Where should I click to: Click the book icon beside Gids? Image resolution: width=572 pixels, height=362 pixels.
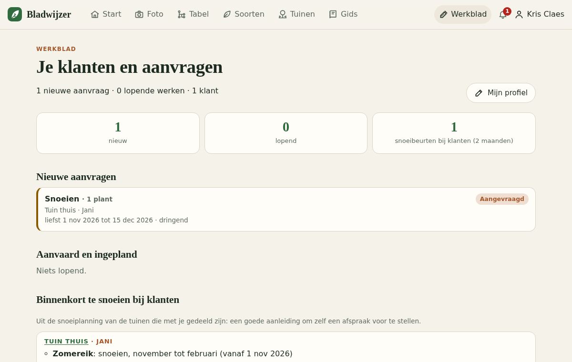point(333,14)
